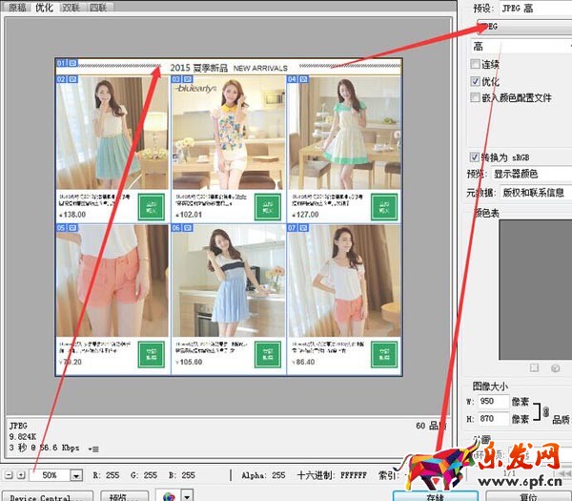
Task: Uncheck the 优化 (Optimized) checkbox
Action: pos(477,81)
